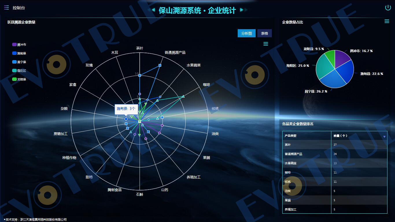Switch to the 分析图 view

[247, 33]
